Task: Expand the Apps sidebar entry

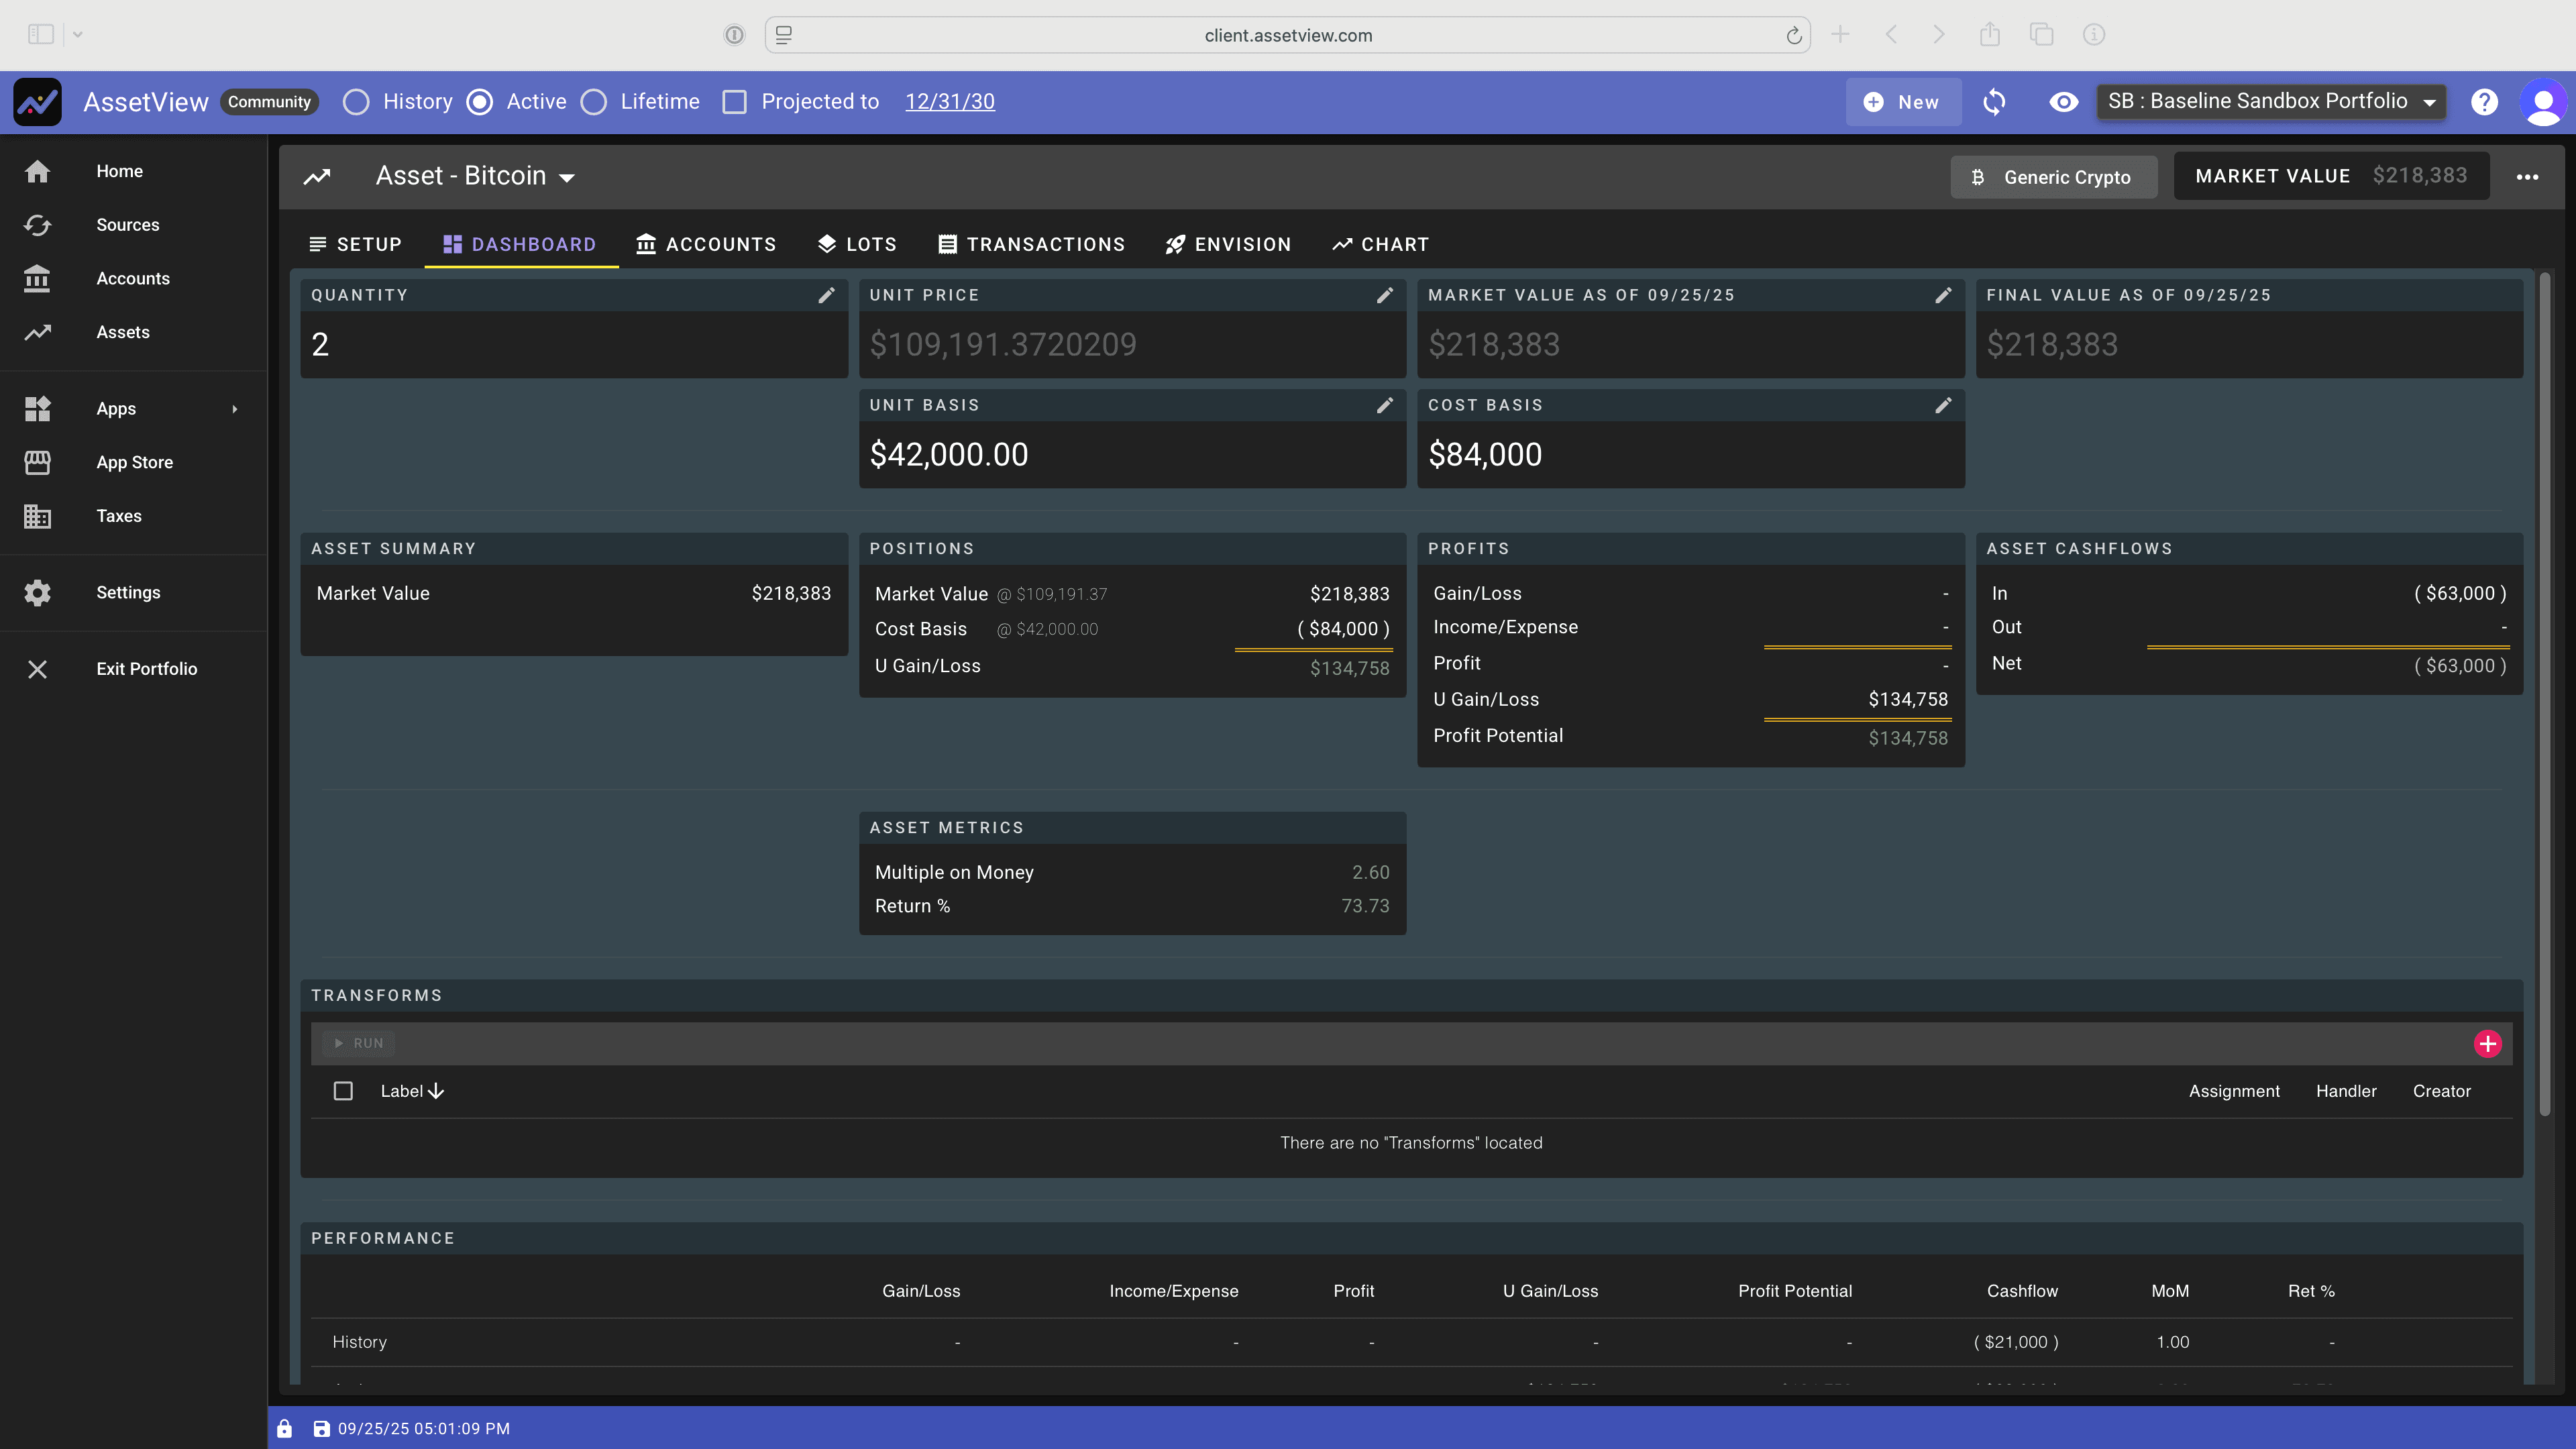Action: click(x=115, y=408)
